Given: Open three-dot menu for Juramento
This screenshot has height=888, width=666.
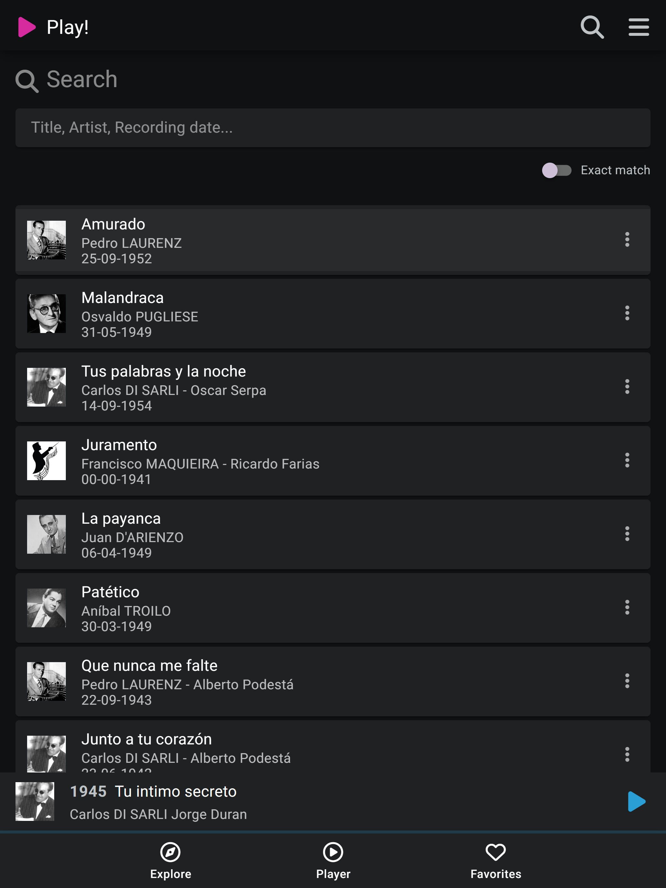Looking at the screenshot, I should [627, 460].
